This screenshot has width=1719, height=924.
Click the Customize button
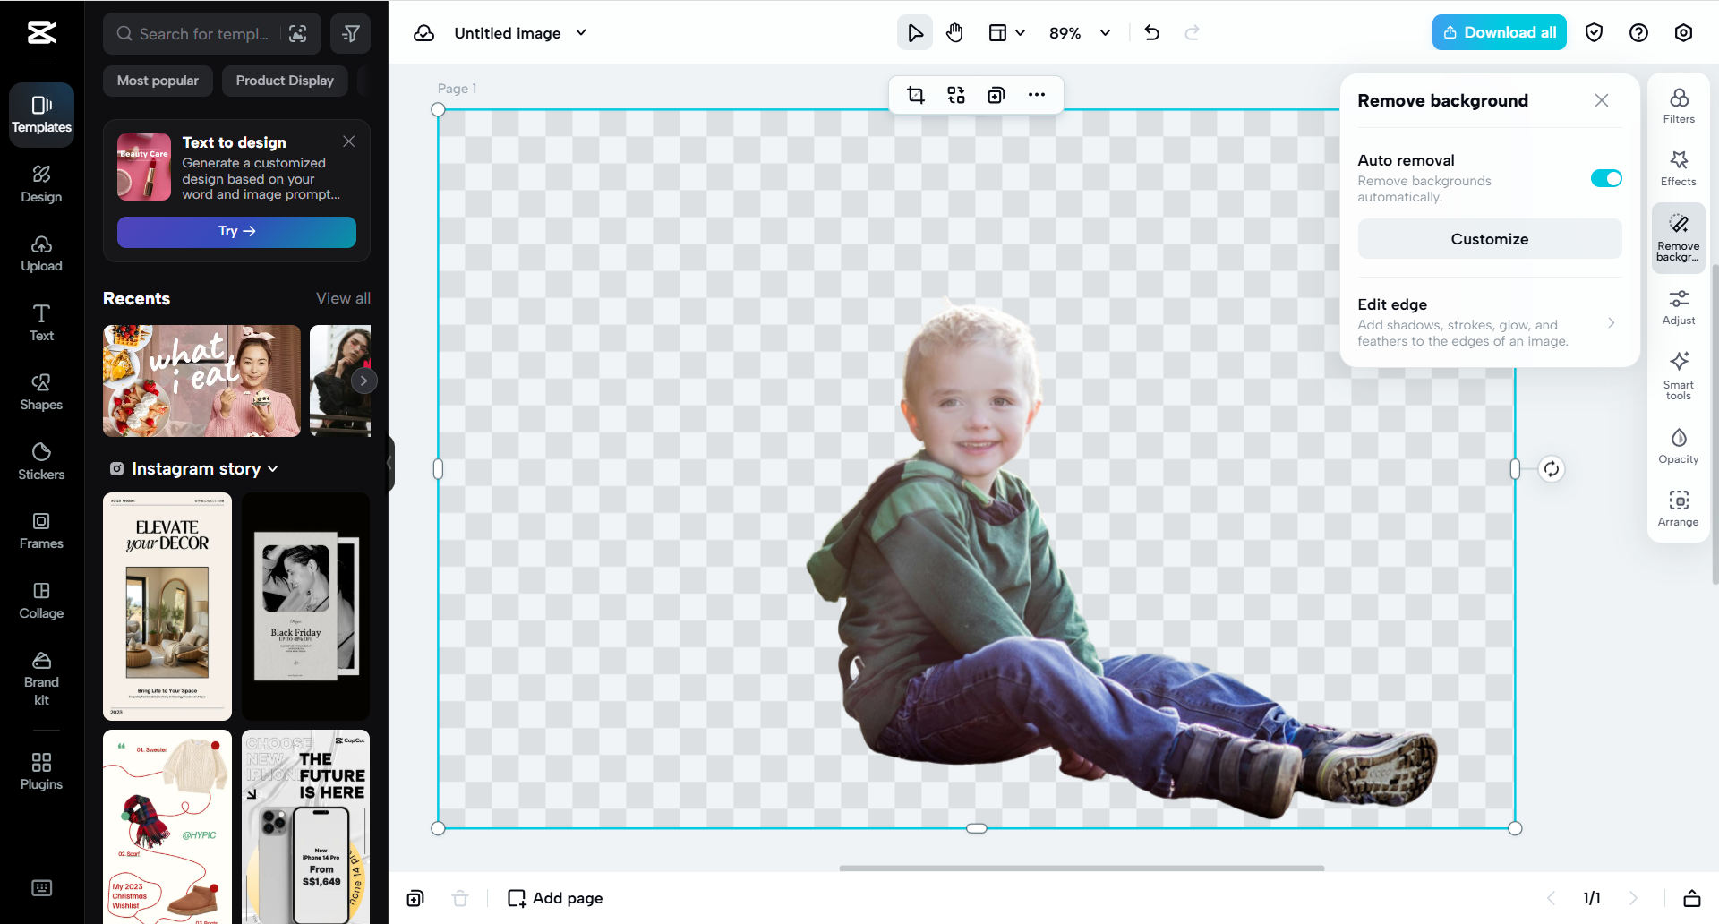click(x=1489, y=239)
